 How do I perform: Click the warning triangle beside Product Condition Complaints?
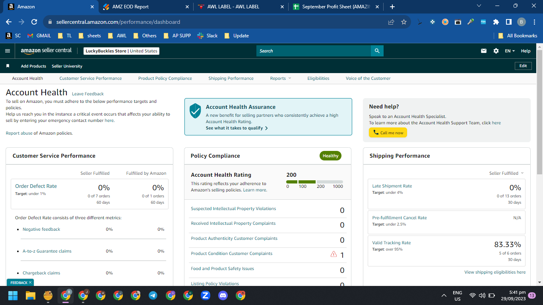click(334, 254)
